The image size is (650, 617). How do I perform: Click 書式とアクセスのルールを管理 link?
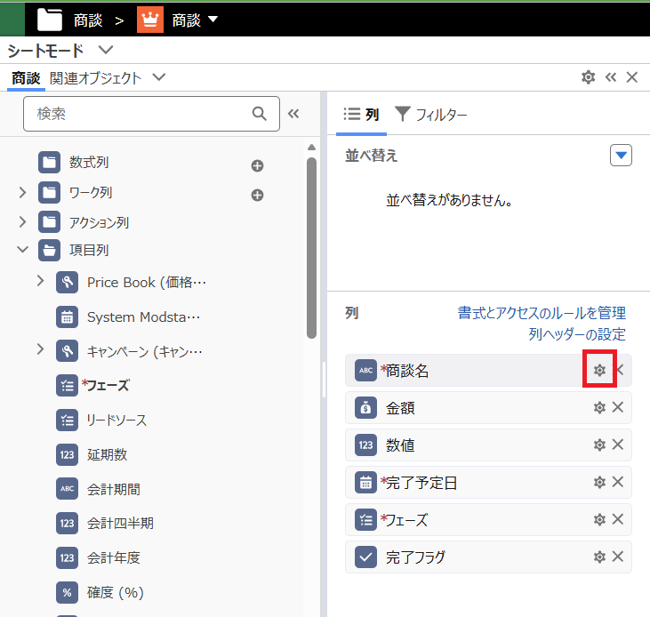coord(541,313)
